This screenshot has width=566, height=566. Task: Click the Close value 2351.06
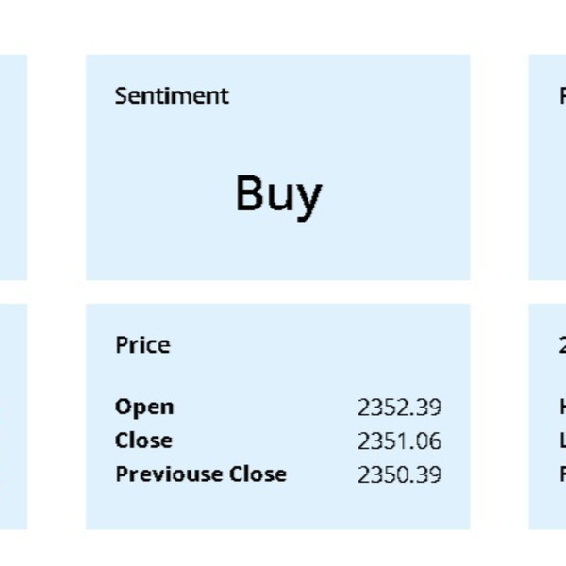(x=399, y=441)
